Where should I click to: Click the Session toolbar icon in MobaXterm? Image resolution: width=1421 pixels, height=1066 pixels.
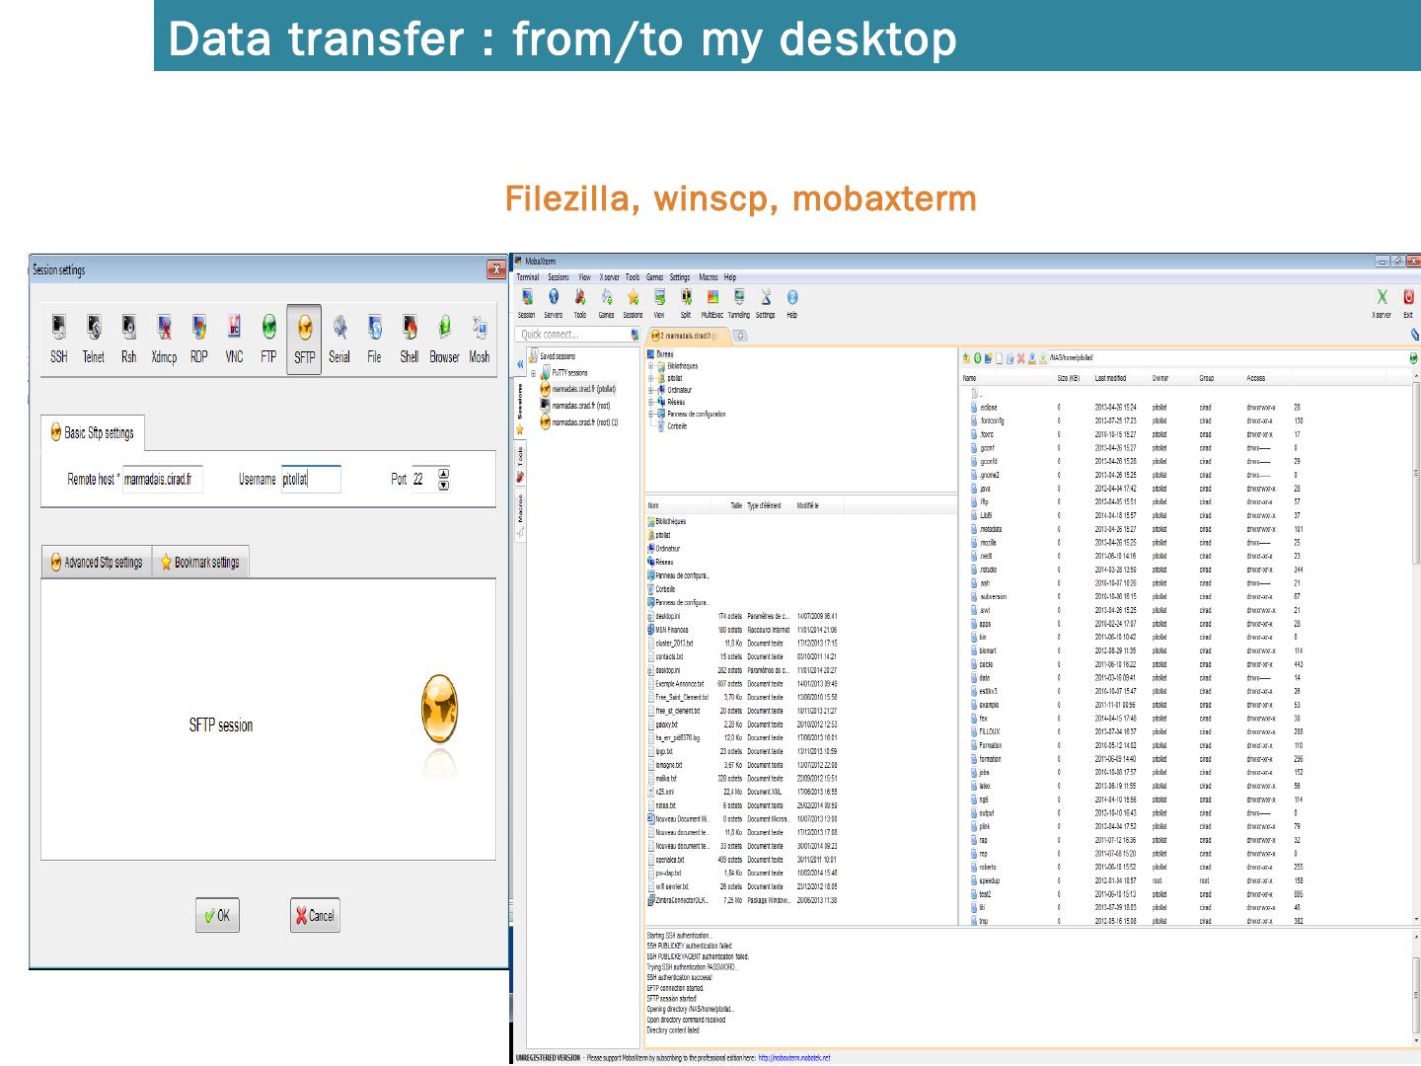tap(527, 303)
